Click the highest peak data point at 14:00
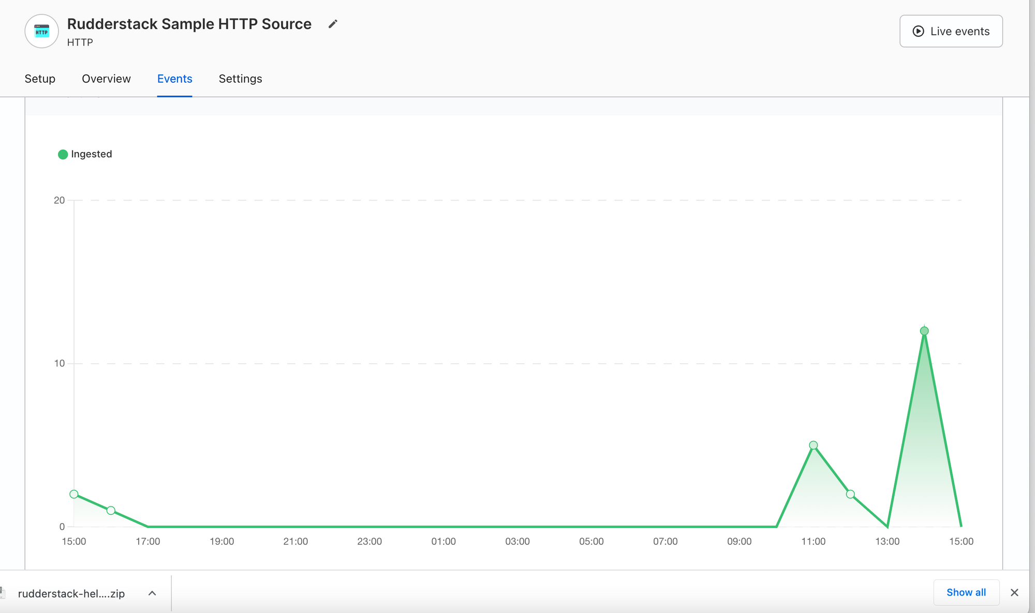Image resolution: width=1035 pixels, height=613 pixels. click(x=924, y=331)
